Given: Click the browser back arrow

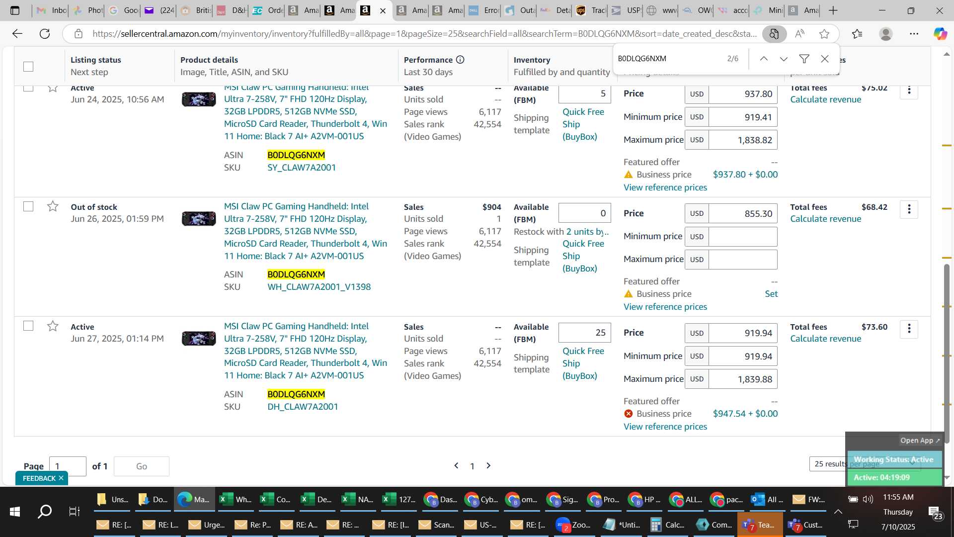Looking at the screenshot, I should point(17,34).
